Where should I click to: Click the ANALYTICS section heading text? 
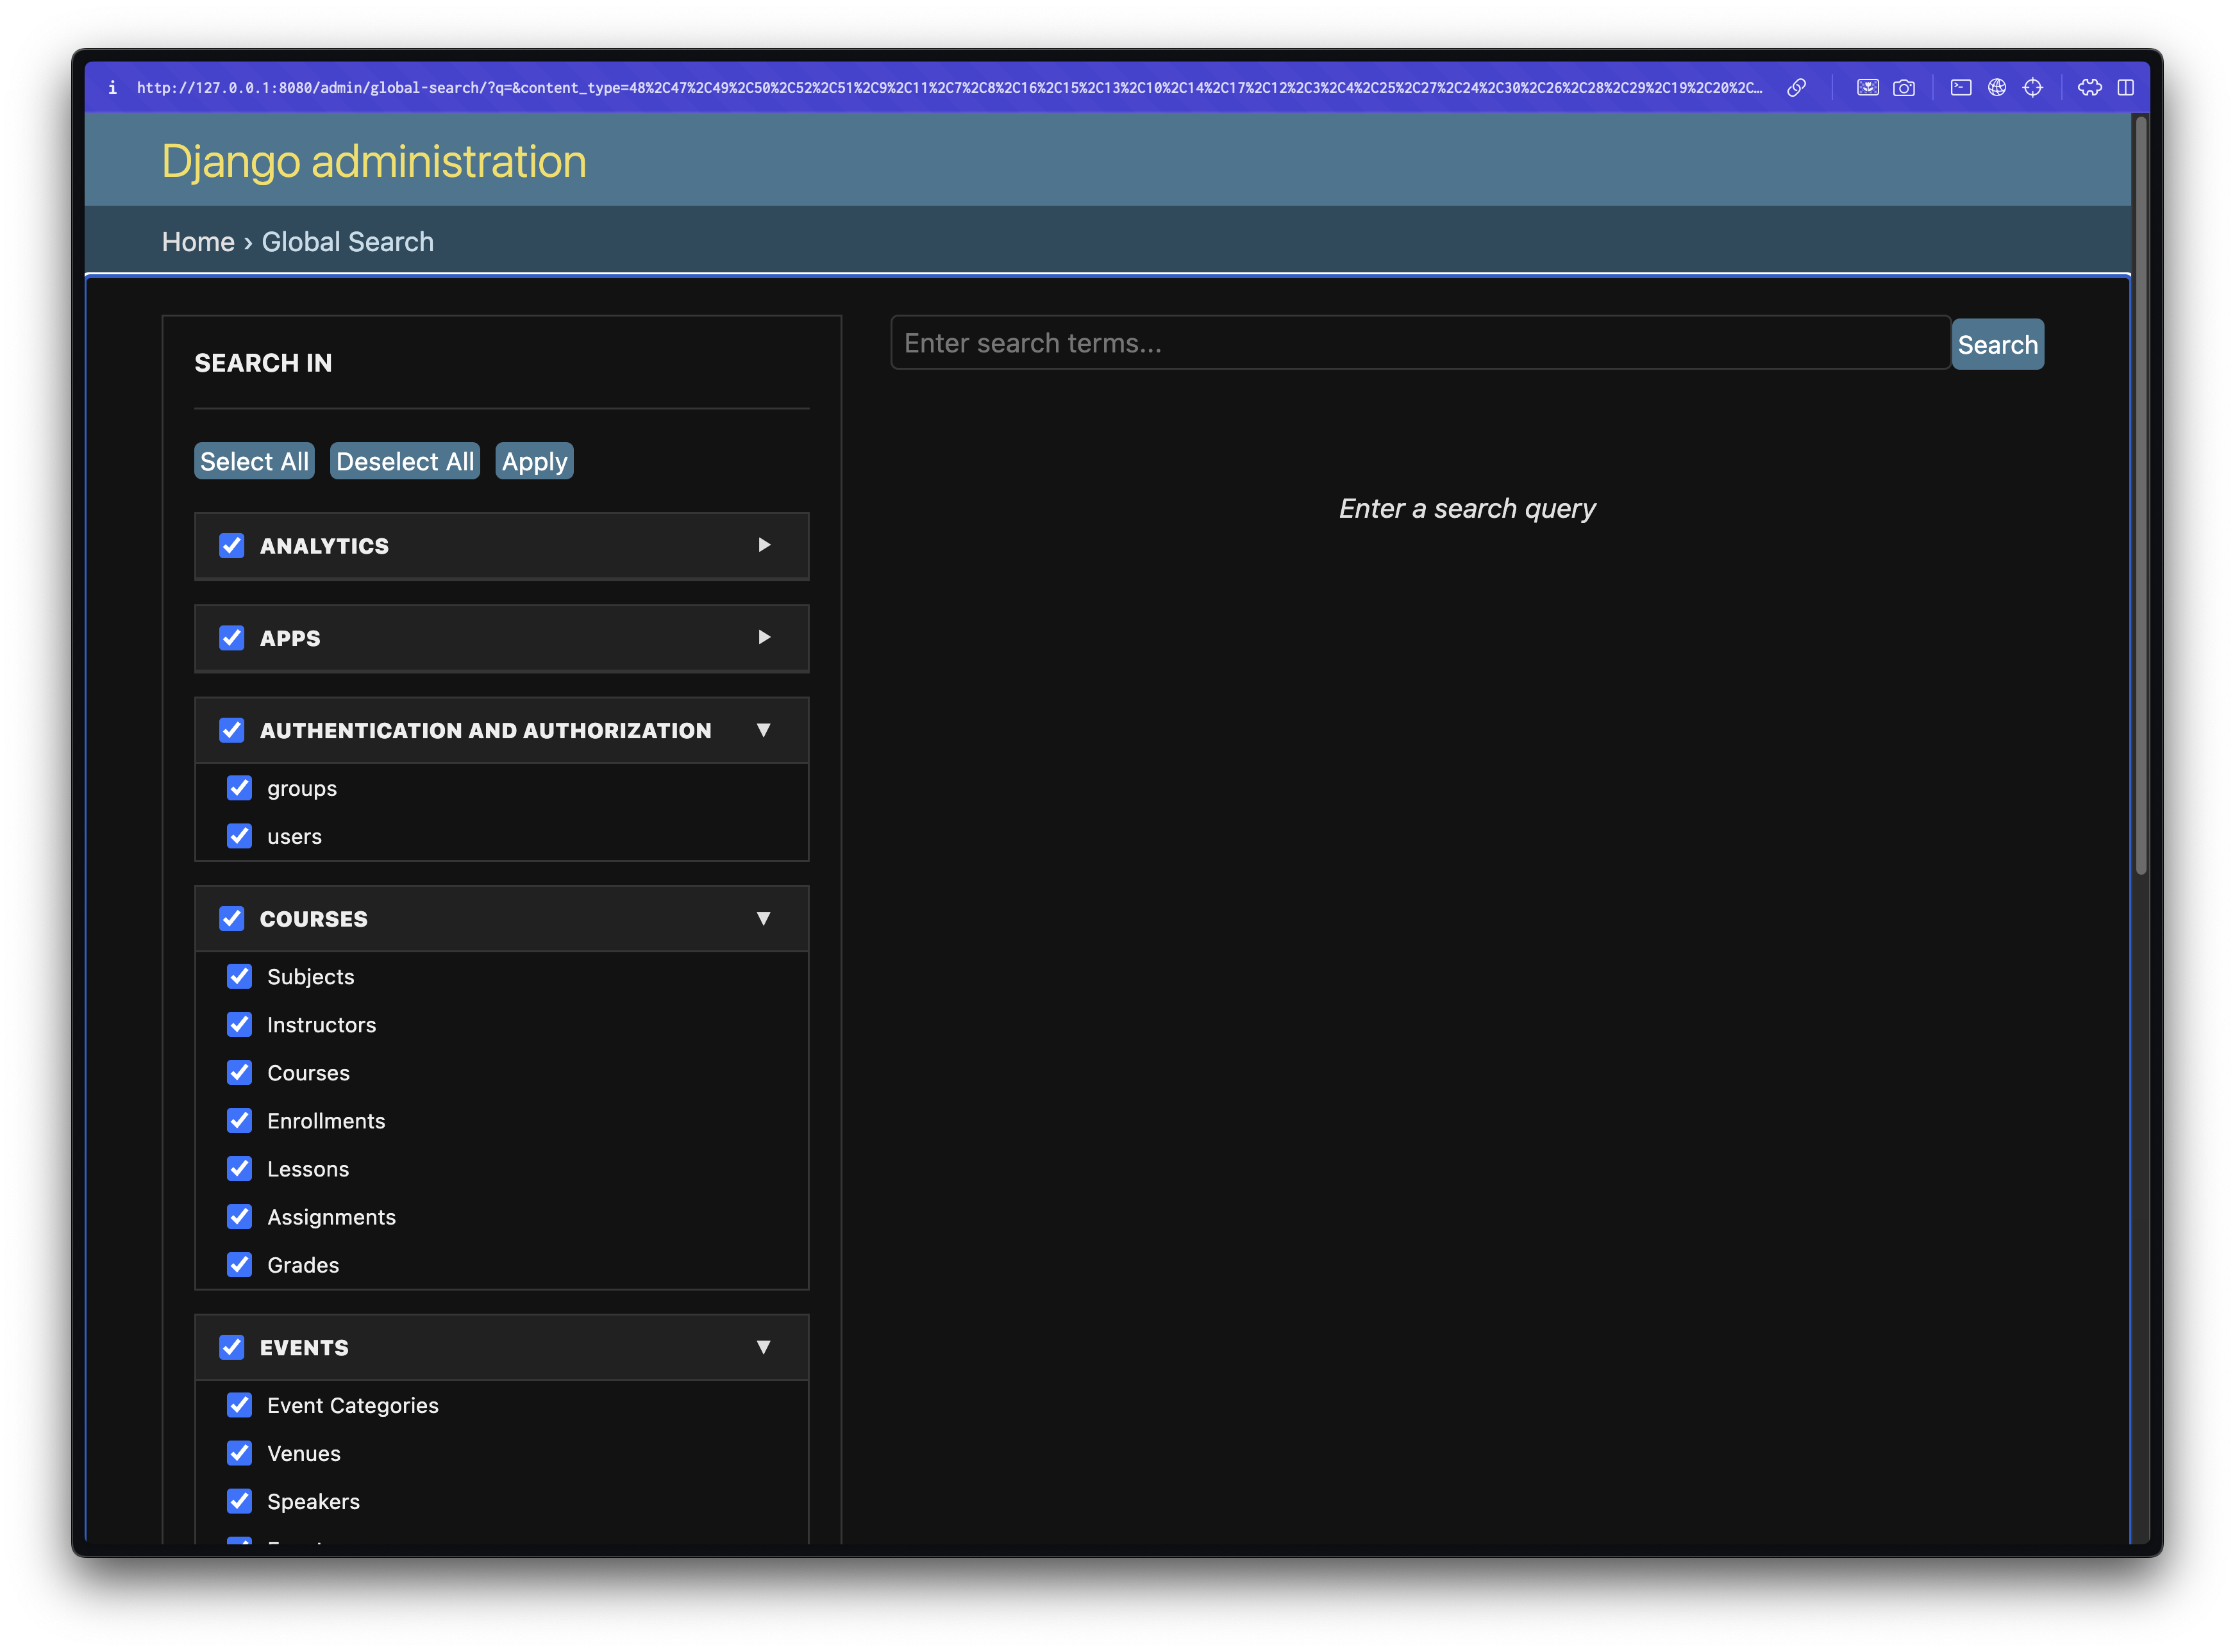(x=324, y=546)
